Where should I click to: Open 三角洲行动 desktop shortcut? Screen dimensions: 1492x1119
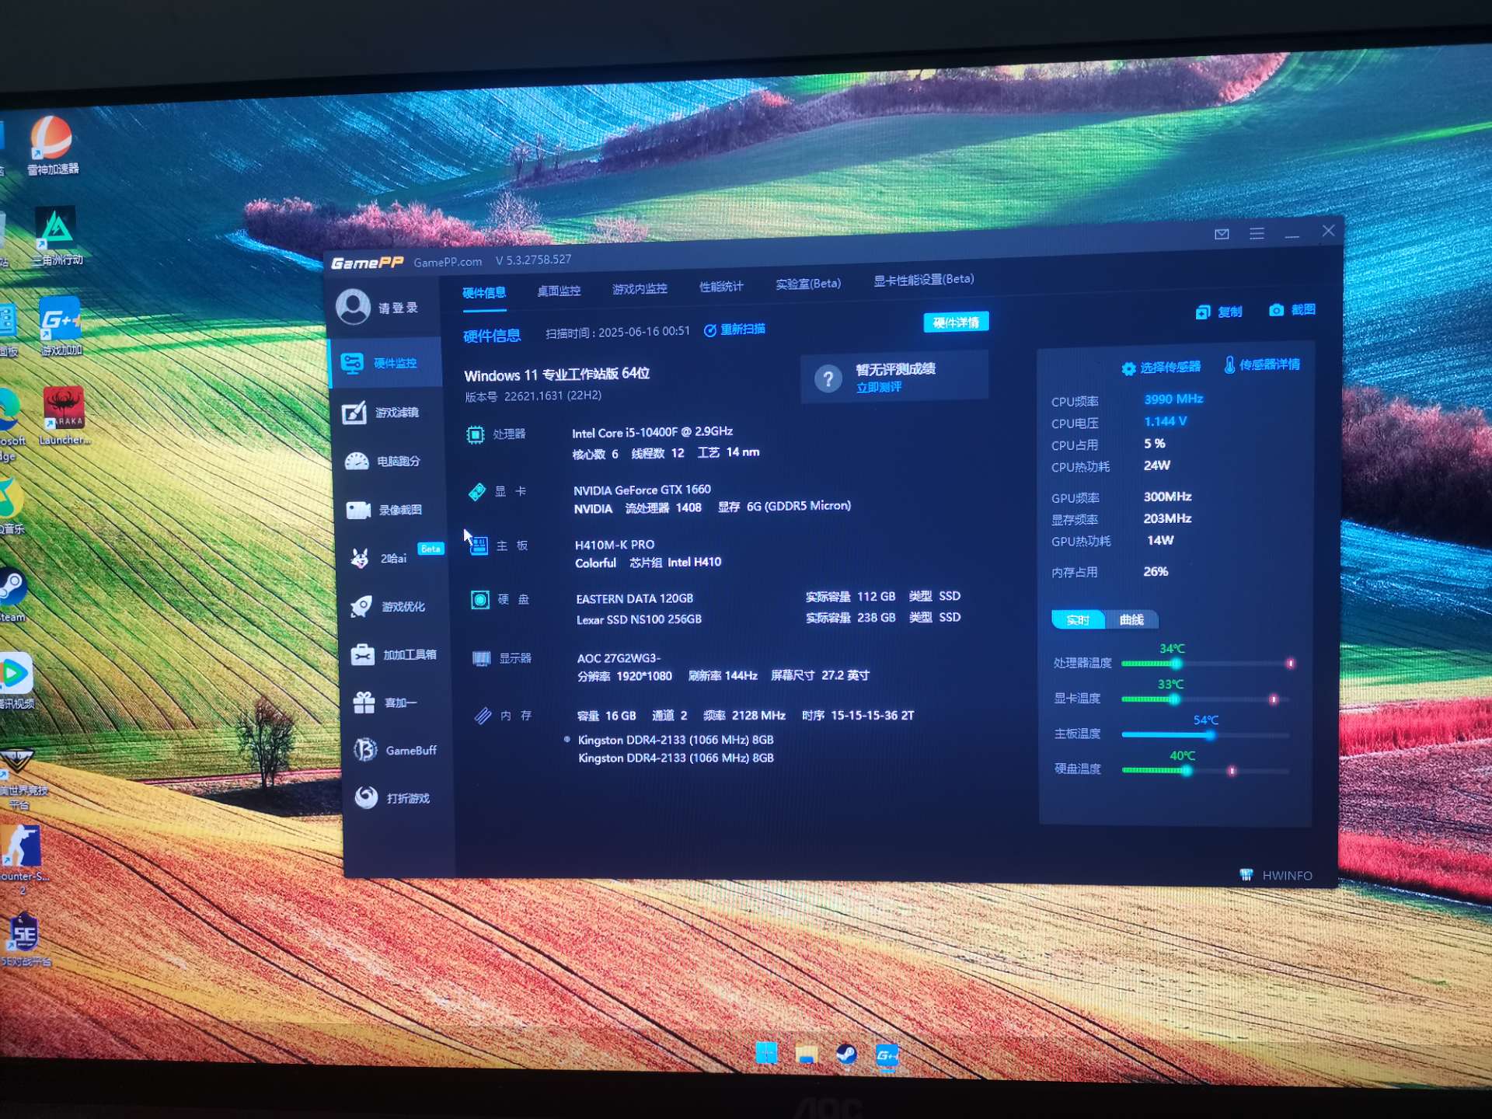click(x=57, y=236)
